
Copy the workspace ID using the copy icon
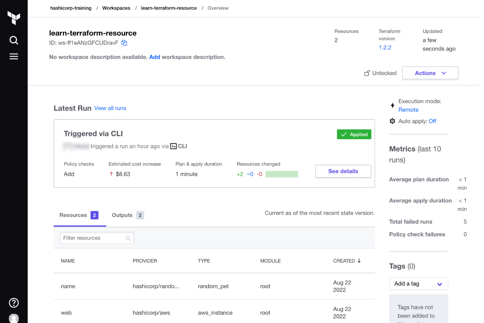[124, 43]
